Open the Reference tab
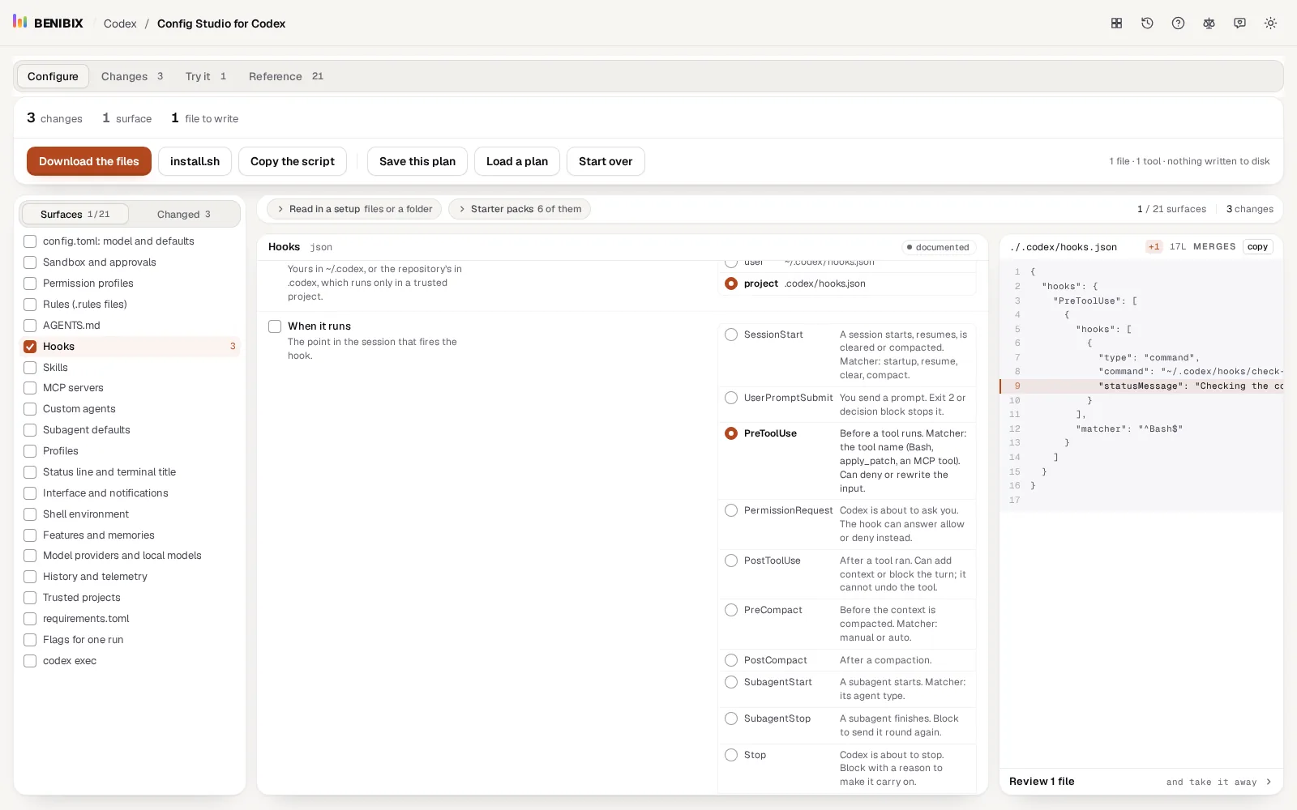Viewport: 1297px width, 810px height. pos(286,76)
